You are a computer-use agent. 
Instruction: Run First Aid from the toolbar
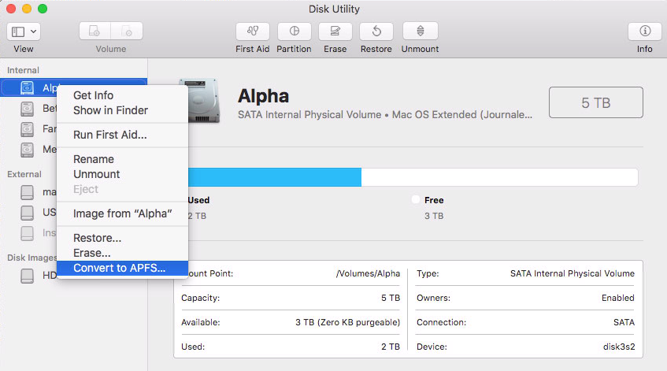pos(253,31)
